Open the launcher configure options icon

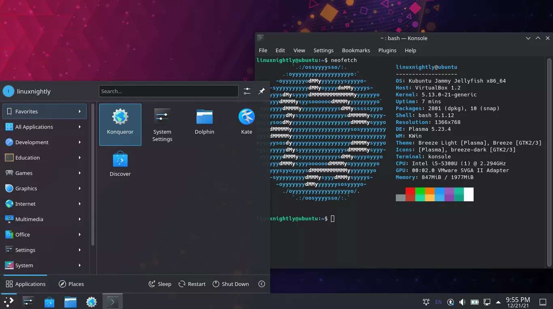pyautogui.click(x=247, y=91)
